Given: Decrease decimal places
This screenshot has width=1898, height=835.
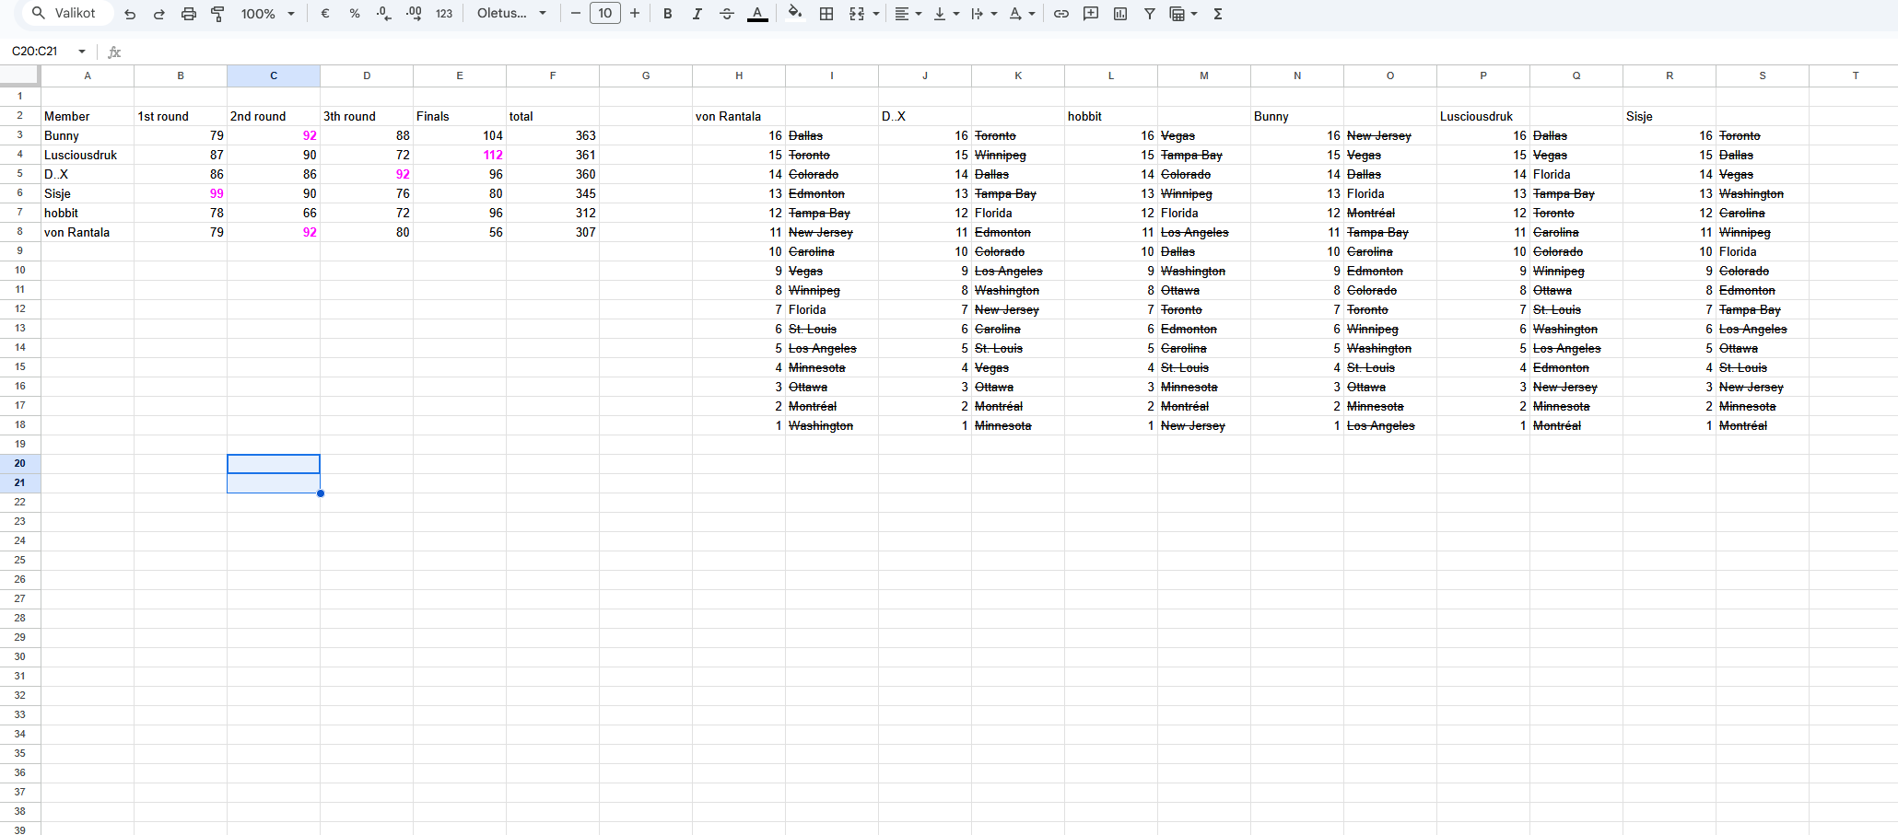Looking at the screenshot, I should click(x=383, y=14).
